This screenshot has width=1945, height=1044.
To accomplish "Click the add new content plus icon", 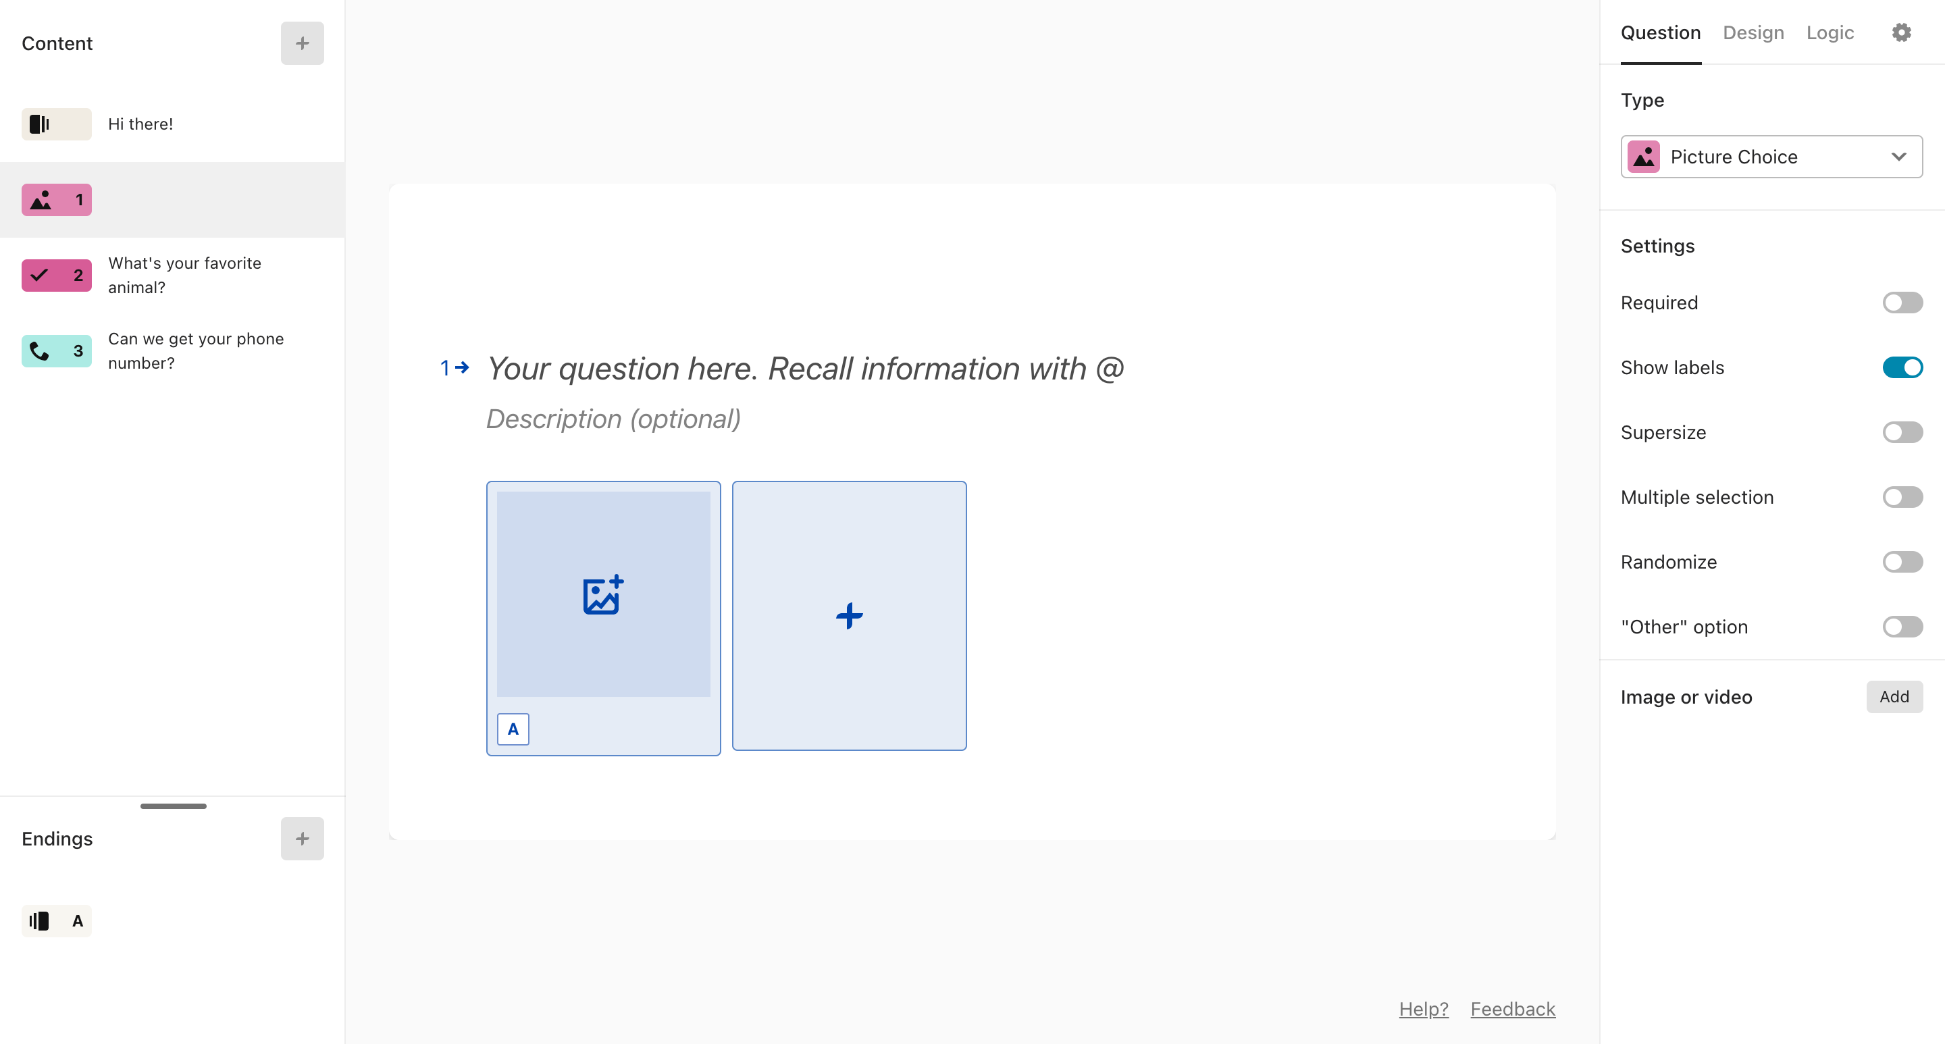I will (x=304, y=43).
